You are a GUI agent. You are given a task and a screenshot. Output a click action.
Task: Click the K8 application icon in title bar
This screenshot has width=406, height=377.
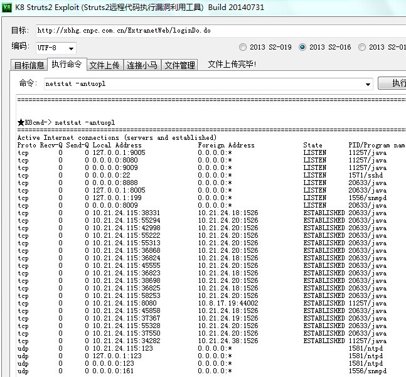pyautogui.click(x=7, y=8)
